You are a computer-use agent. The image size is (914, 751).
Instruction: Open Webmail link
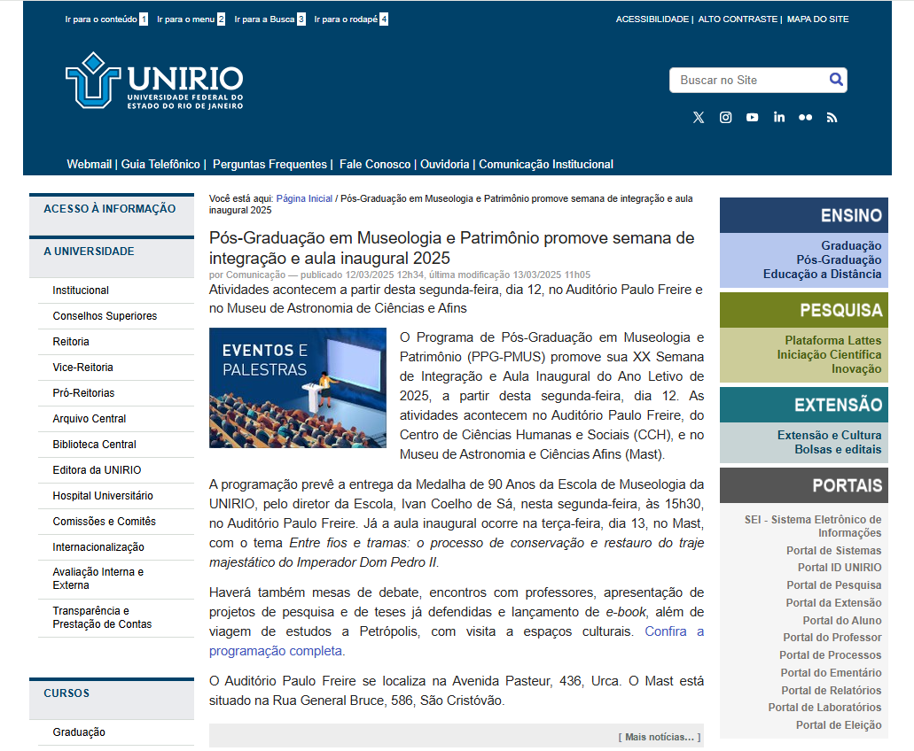pos(90,164)
